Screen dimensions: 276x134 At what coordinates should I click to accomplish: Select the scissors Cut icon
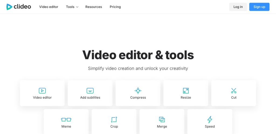click(x=234, y=91)
